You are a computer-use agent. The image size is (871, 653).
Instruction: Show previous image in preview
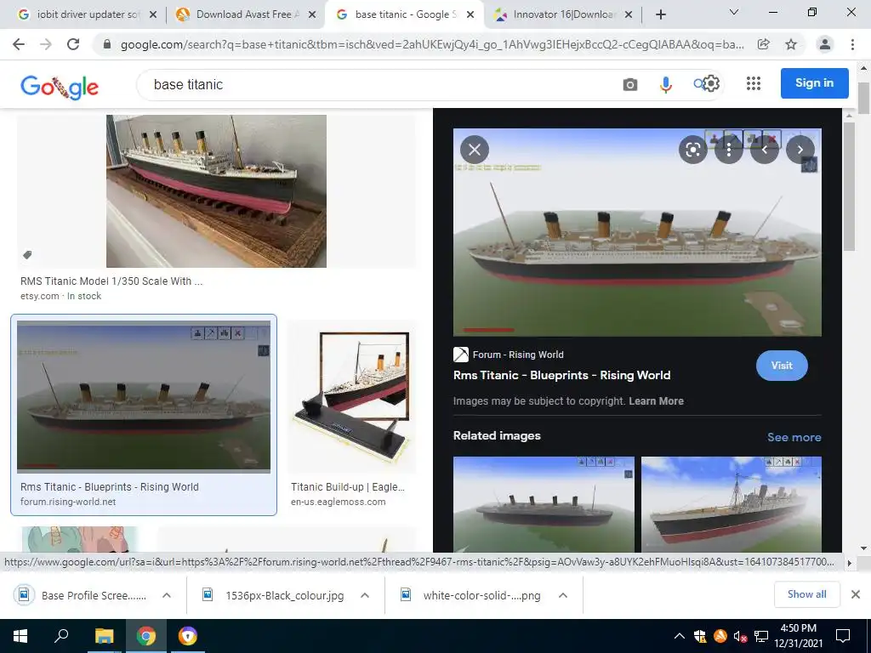pos(765,150)
